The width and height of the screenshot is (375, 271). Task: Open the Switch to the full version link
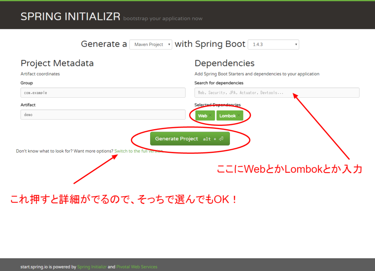click(139, 151)
